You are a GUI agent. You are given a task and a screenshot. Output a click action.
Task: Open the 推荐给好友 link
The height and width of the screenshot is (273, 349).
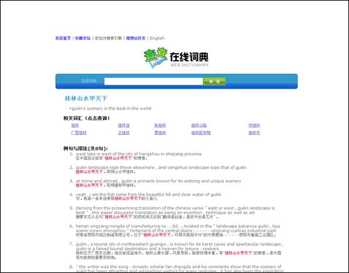coord(136,38)
